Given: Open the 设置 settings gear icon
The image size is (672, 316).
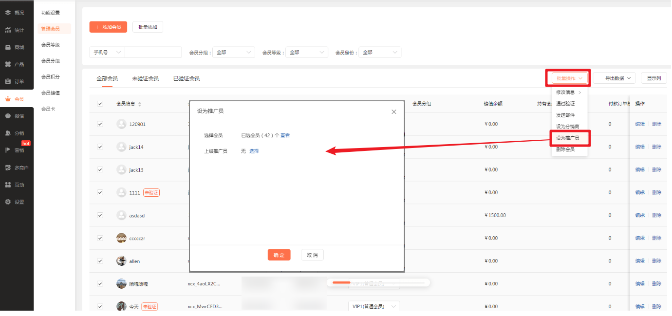Looking at the screenshot, I should click(8, 202).
